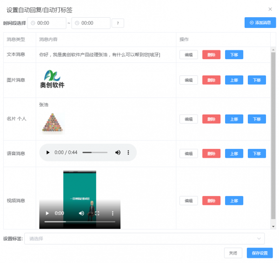Open the 设置标签 dropdown
This screenshot has width=279, height=263.
pos(144,239)
